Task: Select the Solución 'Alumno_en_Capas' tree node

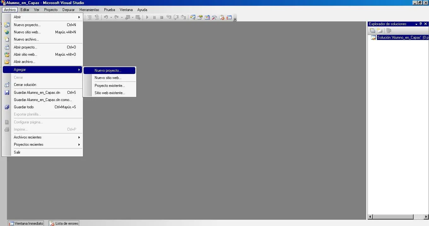Action: click(403, 37)
